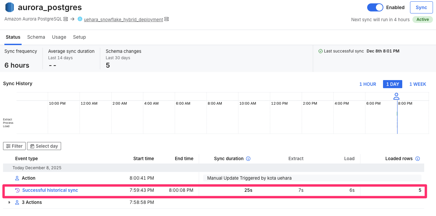Click the info icon beside Sync duration
The image size is (436, 216).
point(248,159)
